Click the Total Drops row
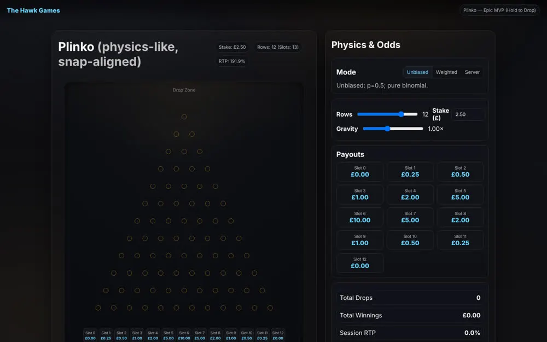Screen dimensions: 547x342 coord(410,298)
